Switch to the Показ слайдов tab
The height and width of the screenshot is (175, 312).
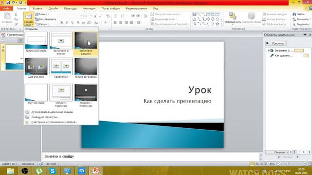tap(111, 9)
